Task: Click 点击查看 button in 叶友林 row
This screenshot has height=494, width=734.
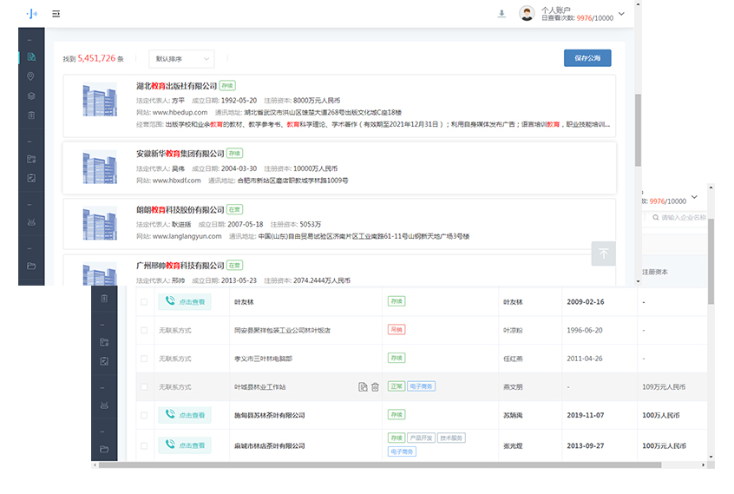Action: (184, 302)
